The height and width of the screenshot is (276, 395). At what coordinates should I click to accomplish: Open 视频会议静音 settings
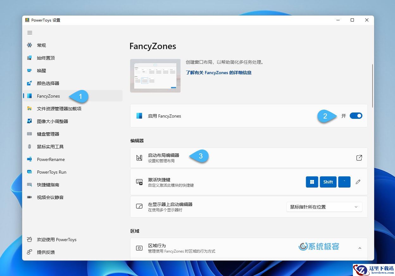(x=72, y=197)
